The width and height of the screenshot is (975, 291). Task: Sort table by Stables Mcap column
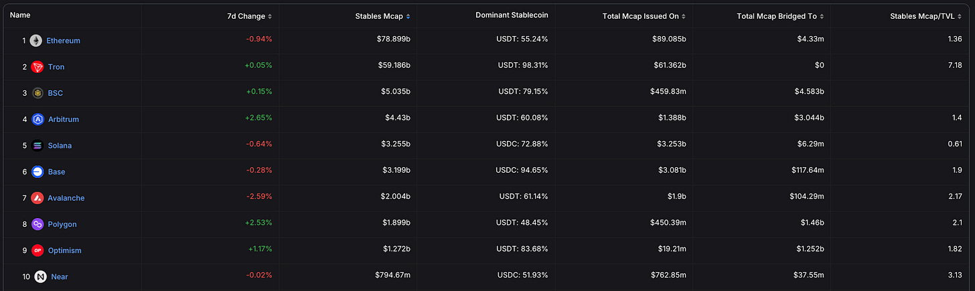tap(382, 16)
